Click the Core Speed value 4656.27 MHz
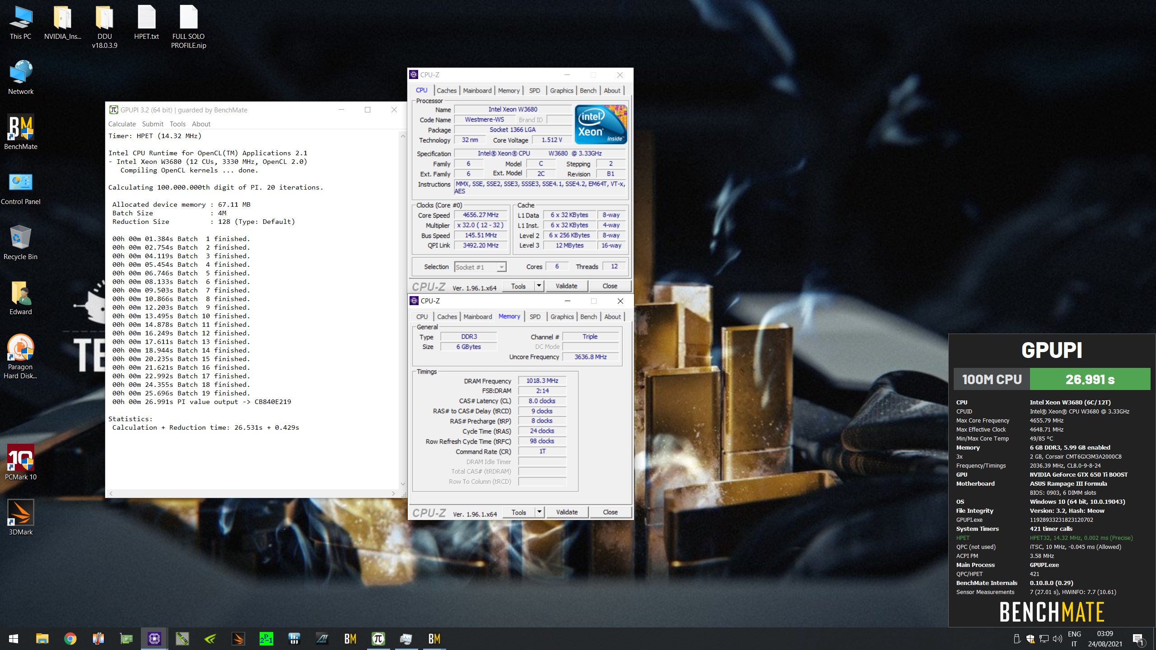This screenshot has height=650, width=1156. (480, 215)
